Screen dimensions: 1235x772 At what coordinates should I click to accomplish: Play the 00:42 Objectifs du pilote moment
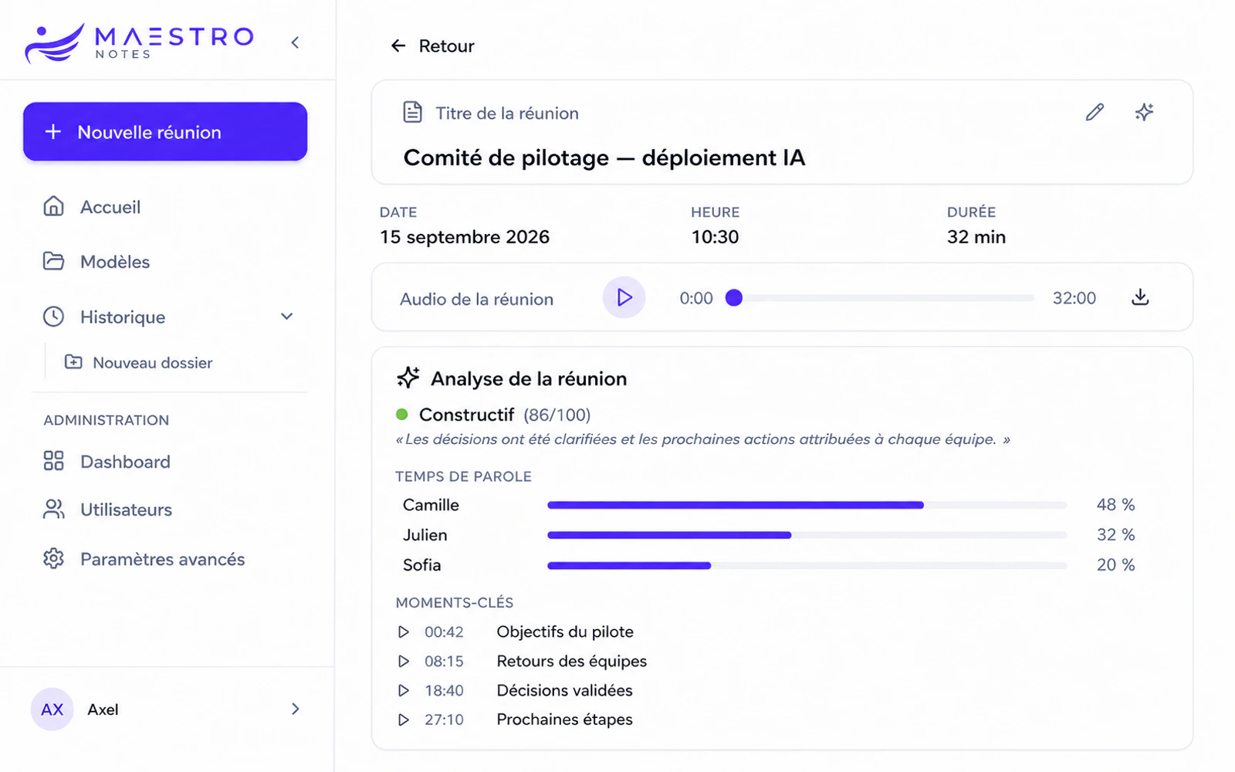click(404, 632)
